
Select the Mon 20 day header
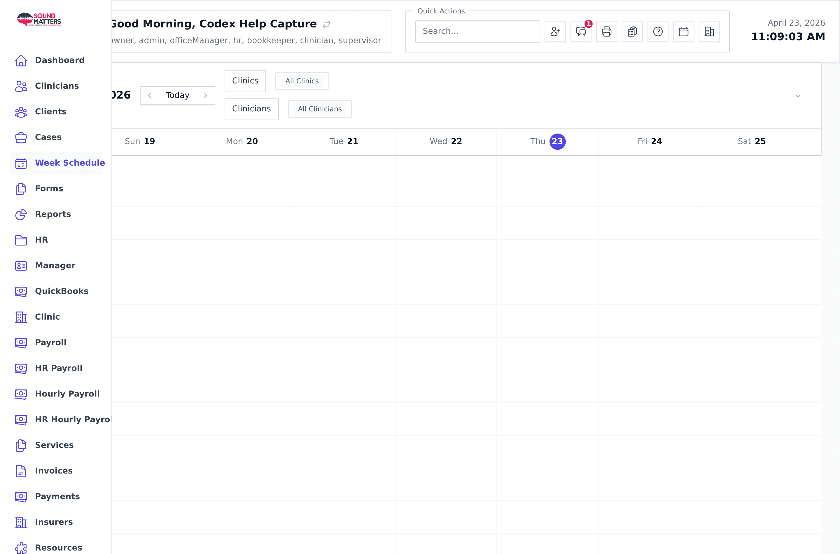242,141
